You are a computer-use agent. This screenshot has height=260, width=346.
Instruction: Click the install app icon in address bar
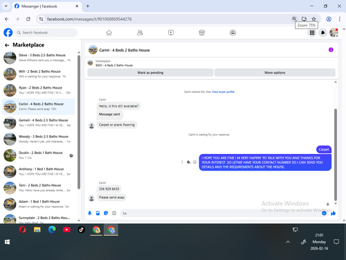304,19
